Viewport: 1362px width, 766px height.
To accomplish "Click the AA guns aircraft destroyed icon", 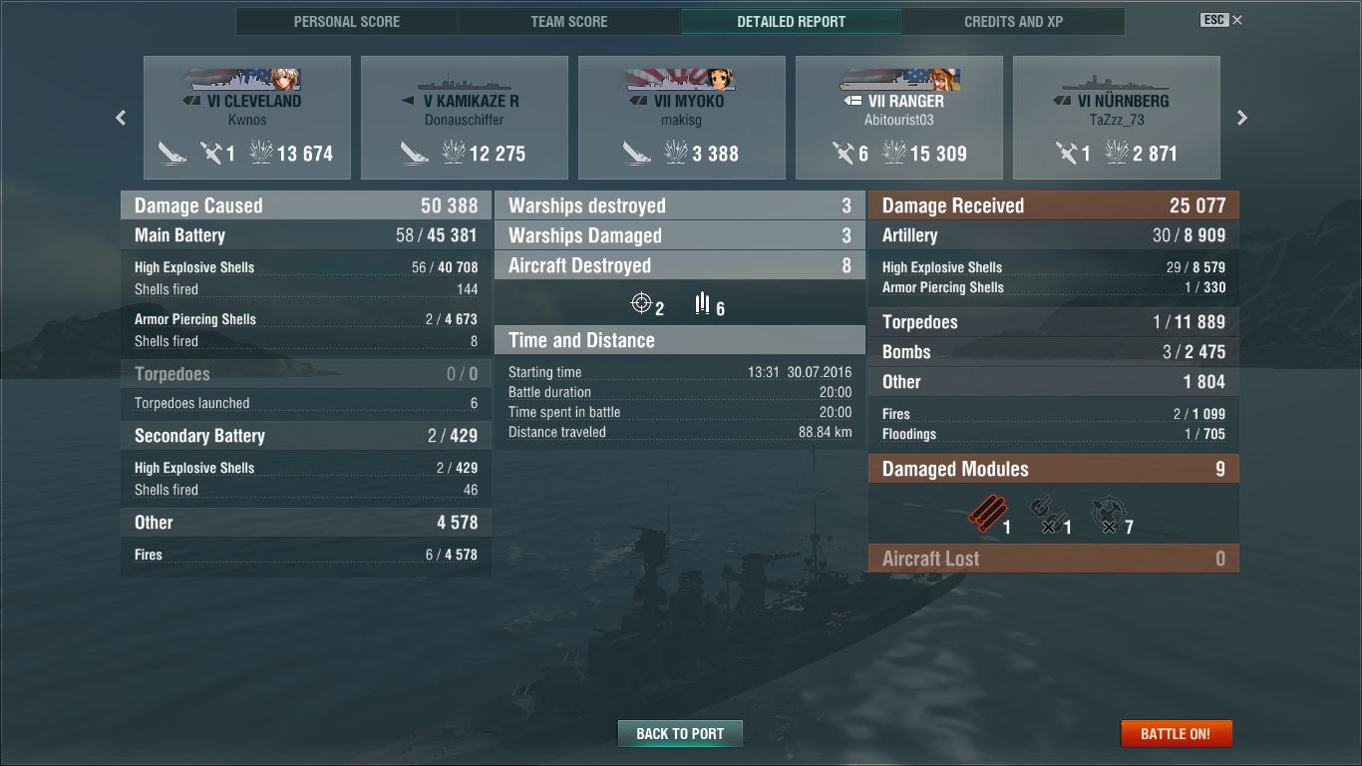I will [703, 303].
